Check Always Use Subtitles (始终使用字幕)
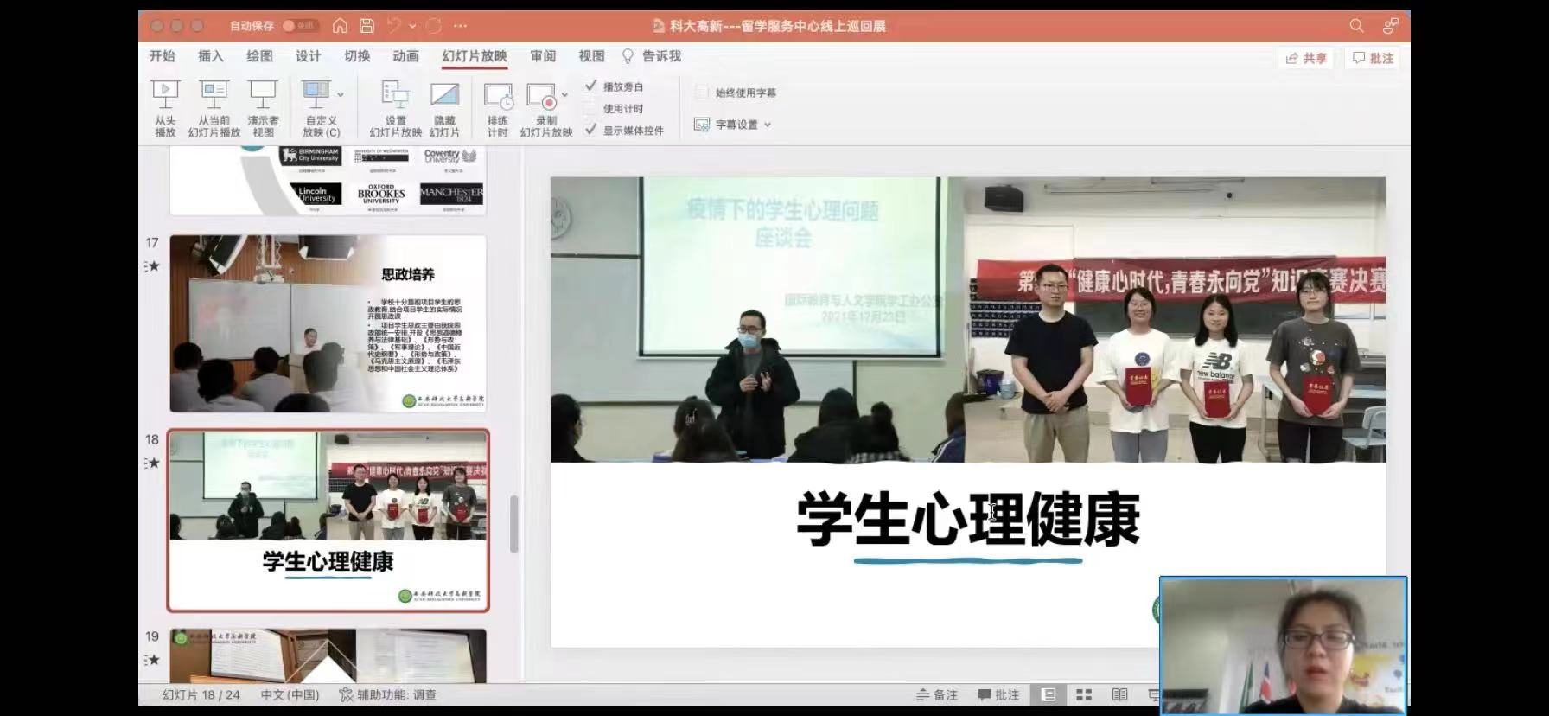The height and width of the screenshot is (716, 1549). pyautogui.click(x=702, y=93)
